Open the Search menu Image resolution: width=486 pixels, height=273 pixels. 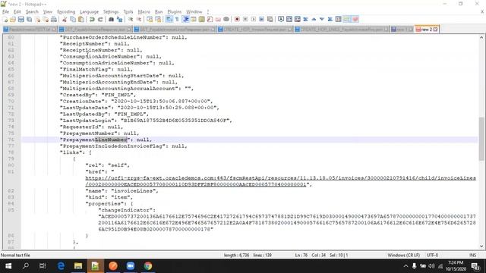32,12
